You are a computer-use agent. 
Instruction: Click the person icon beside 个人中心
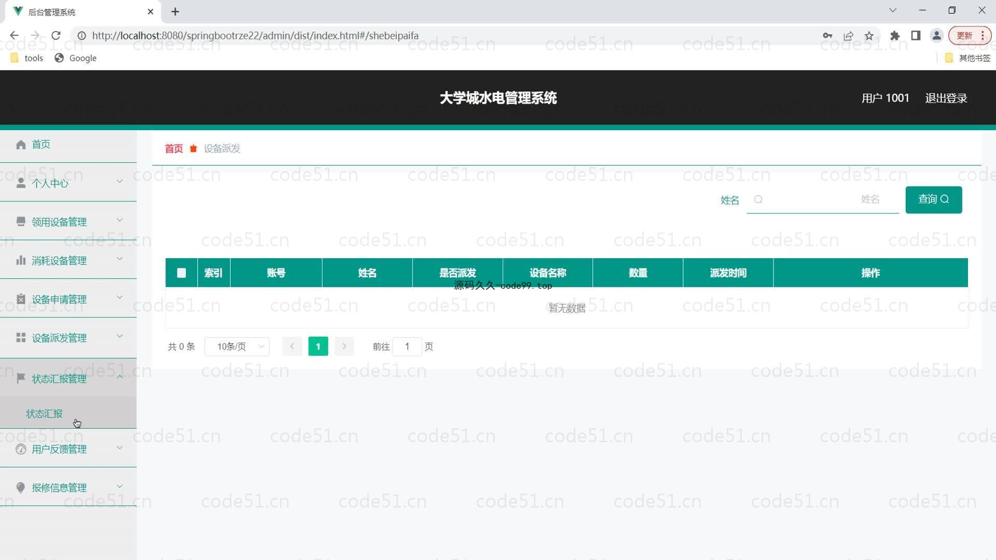[21, 183]
